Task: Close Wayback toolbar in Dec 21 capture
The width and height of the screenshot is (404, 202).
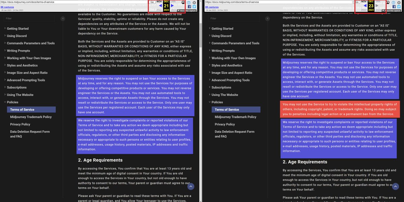Action: [194, 3]
